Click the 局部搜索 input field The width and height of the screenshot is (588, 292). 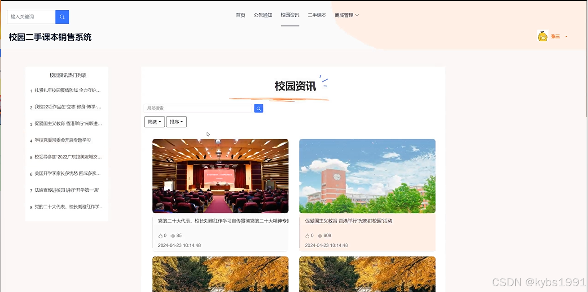tap(198, 108)
